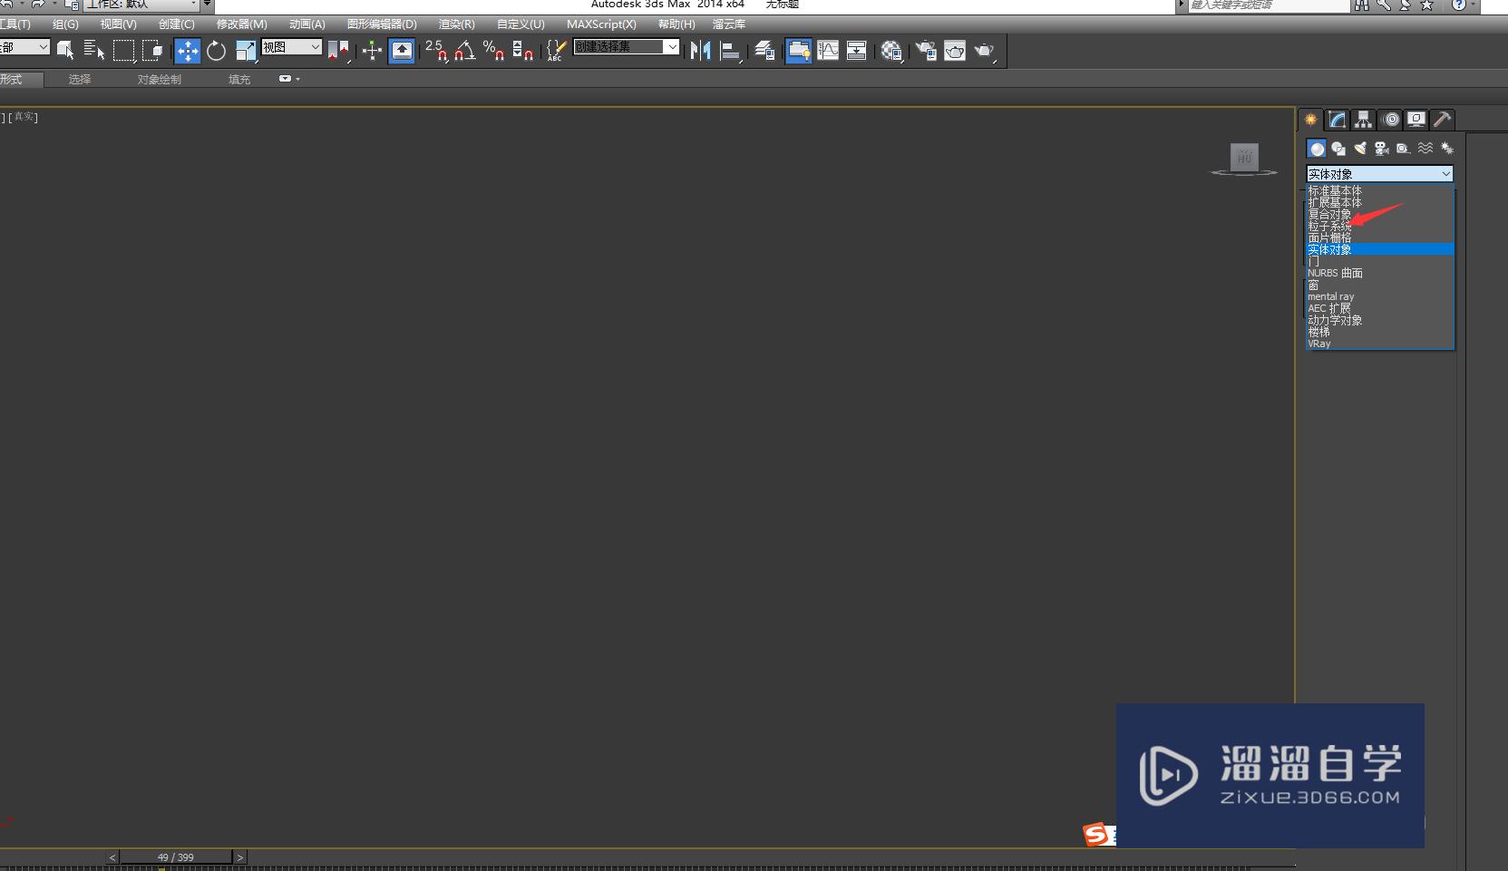
Task: Select the Lights category icon
Action: pyautogui.click(x=1360, y=149)
